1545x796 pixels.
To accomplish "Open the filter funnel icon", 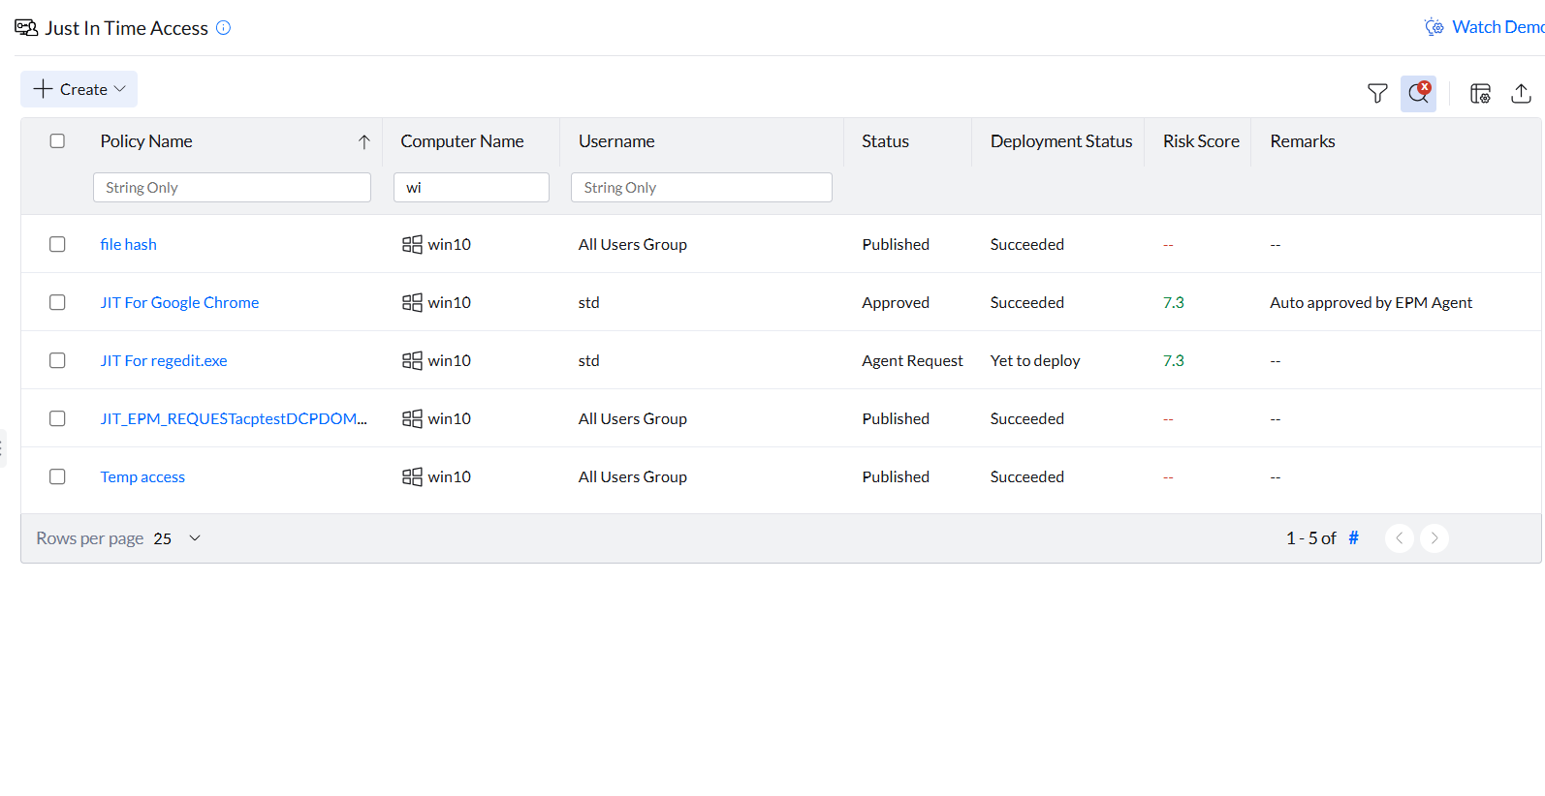I will coord(1376,93).
